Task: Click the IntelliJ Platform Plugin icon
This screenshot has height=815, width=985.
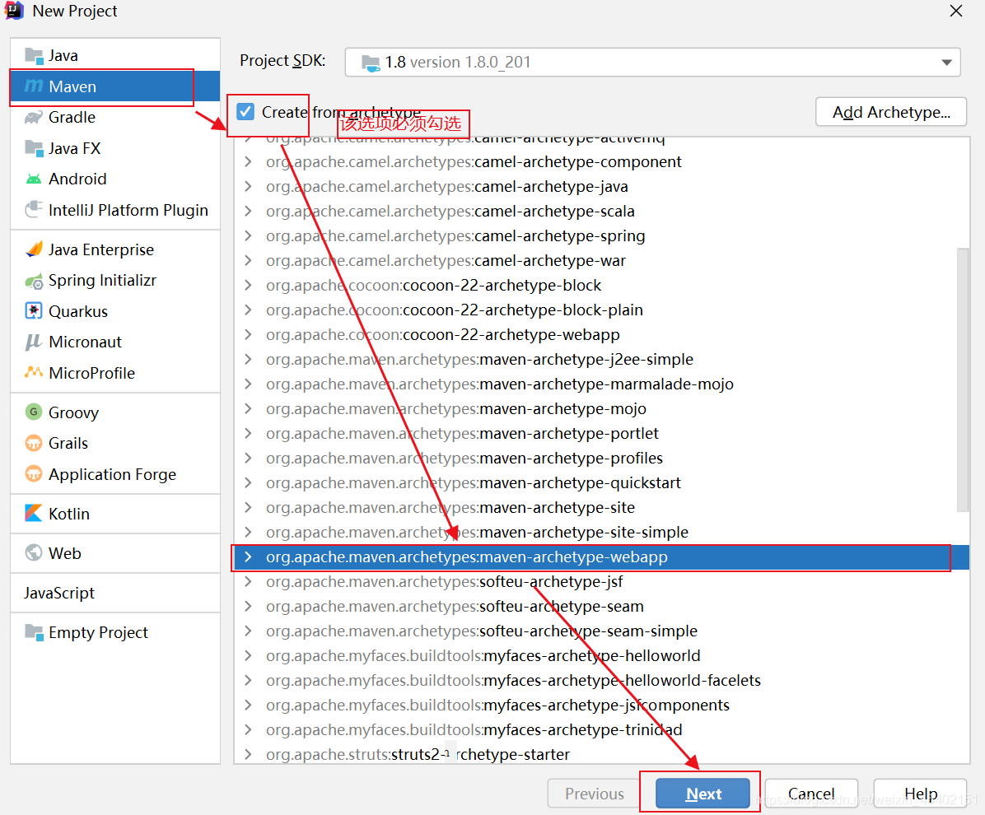Action: [x=33, y=210]
